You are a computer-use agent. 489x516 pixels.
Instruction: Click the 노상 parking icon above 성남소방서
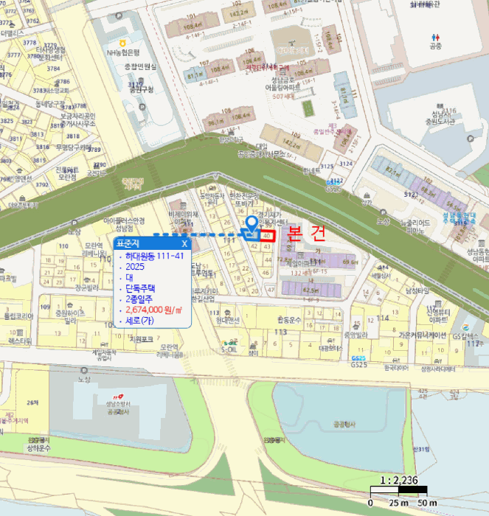coord(84,371)
